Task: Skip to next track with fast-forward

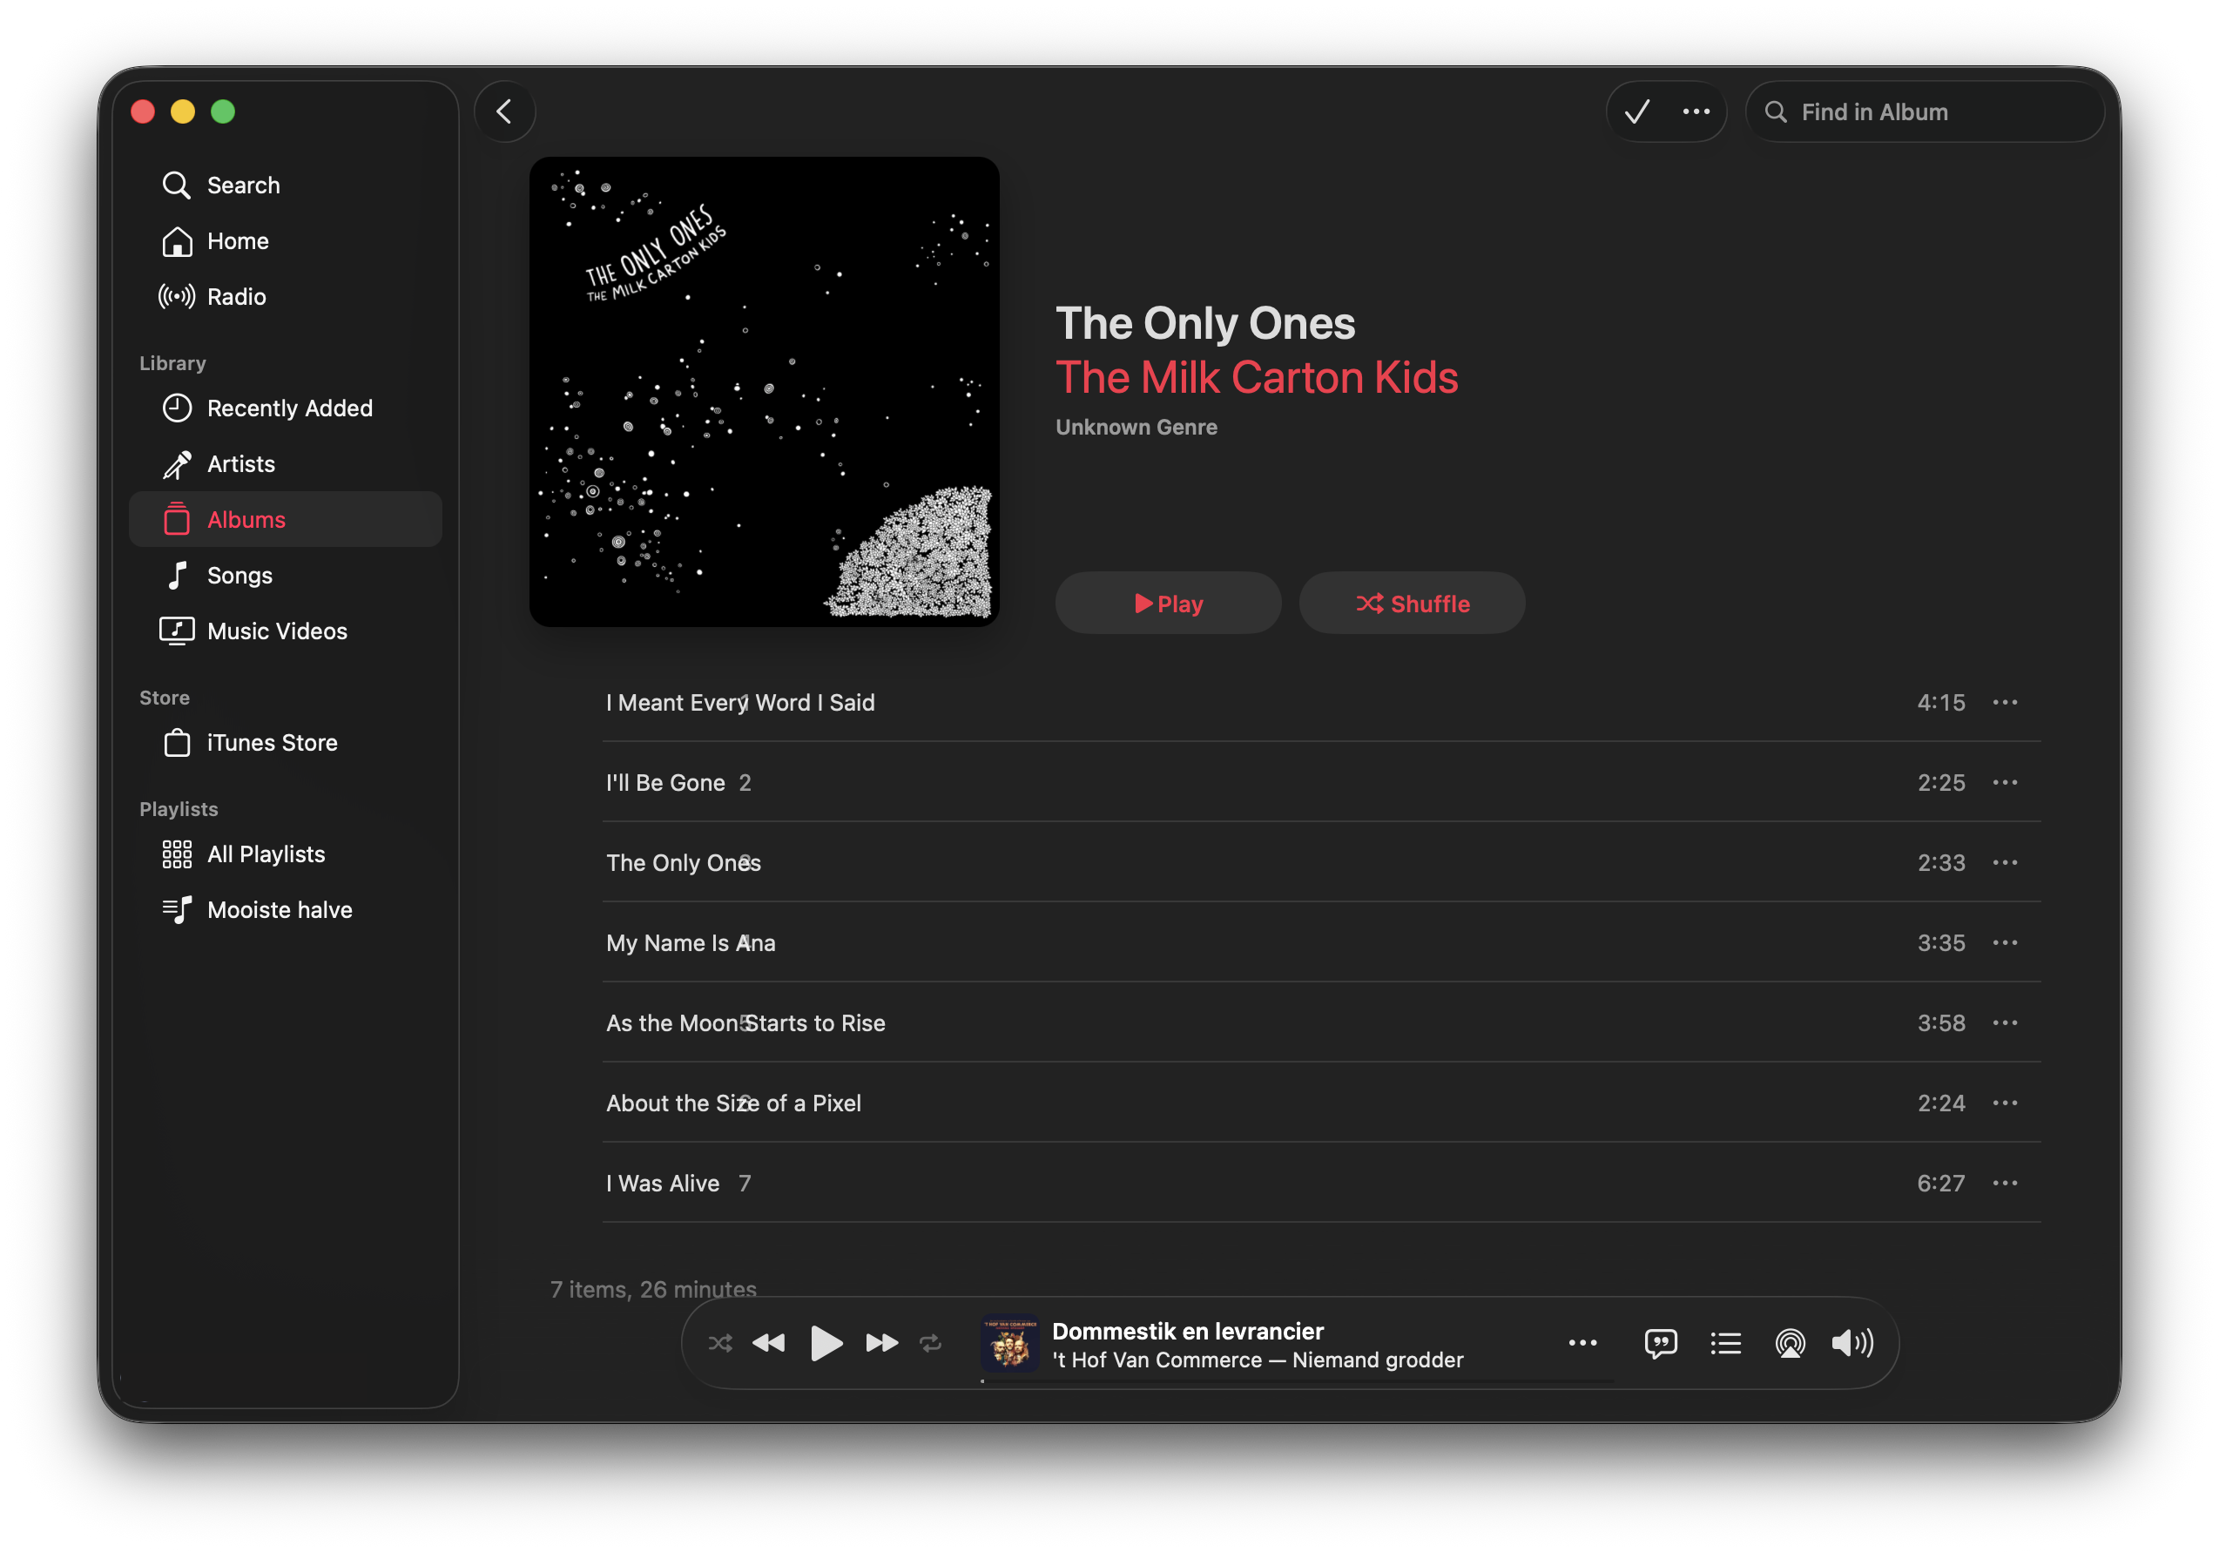Action: point(881,1342)
